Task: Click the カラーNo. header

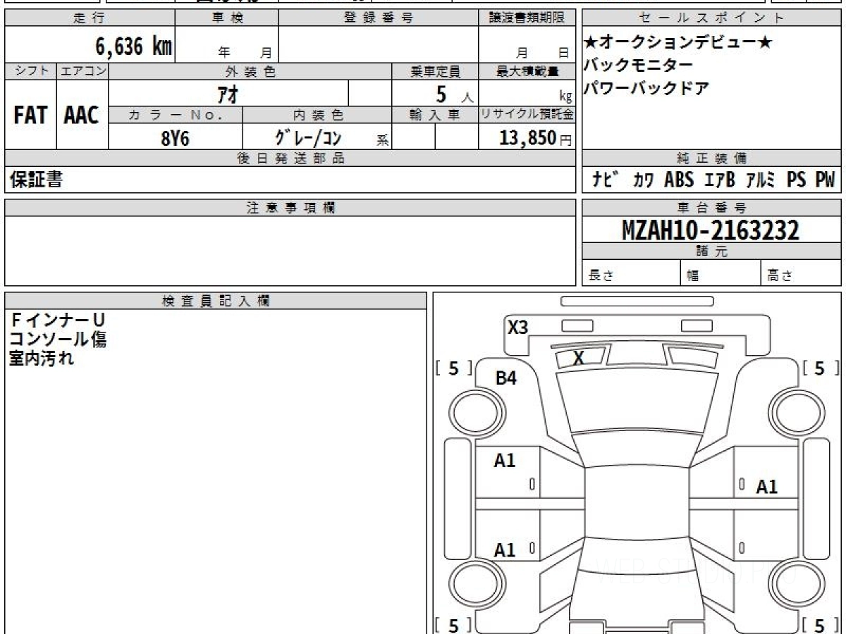Action: (x=176, y=115)
